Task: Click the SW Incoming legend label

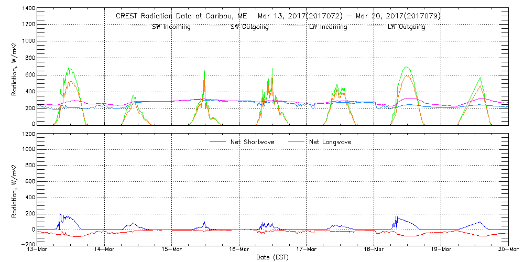Action: coord(171,27)
